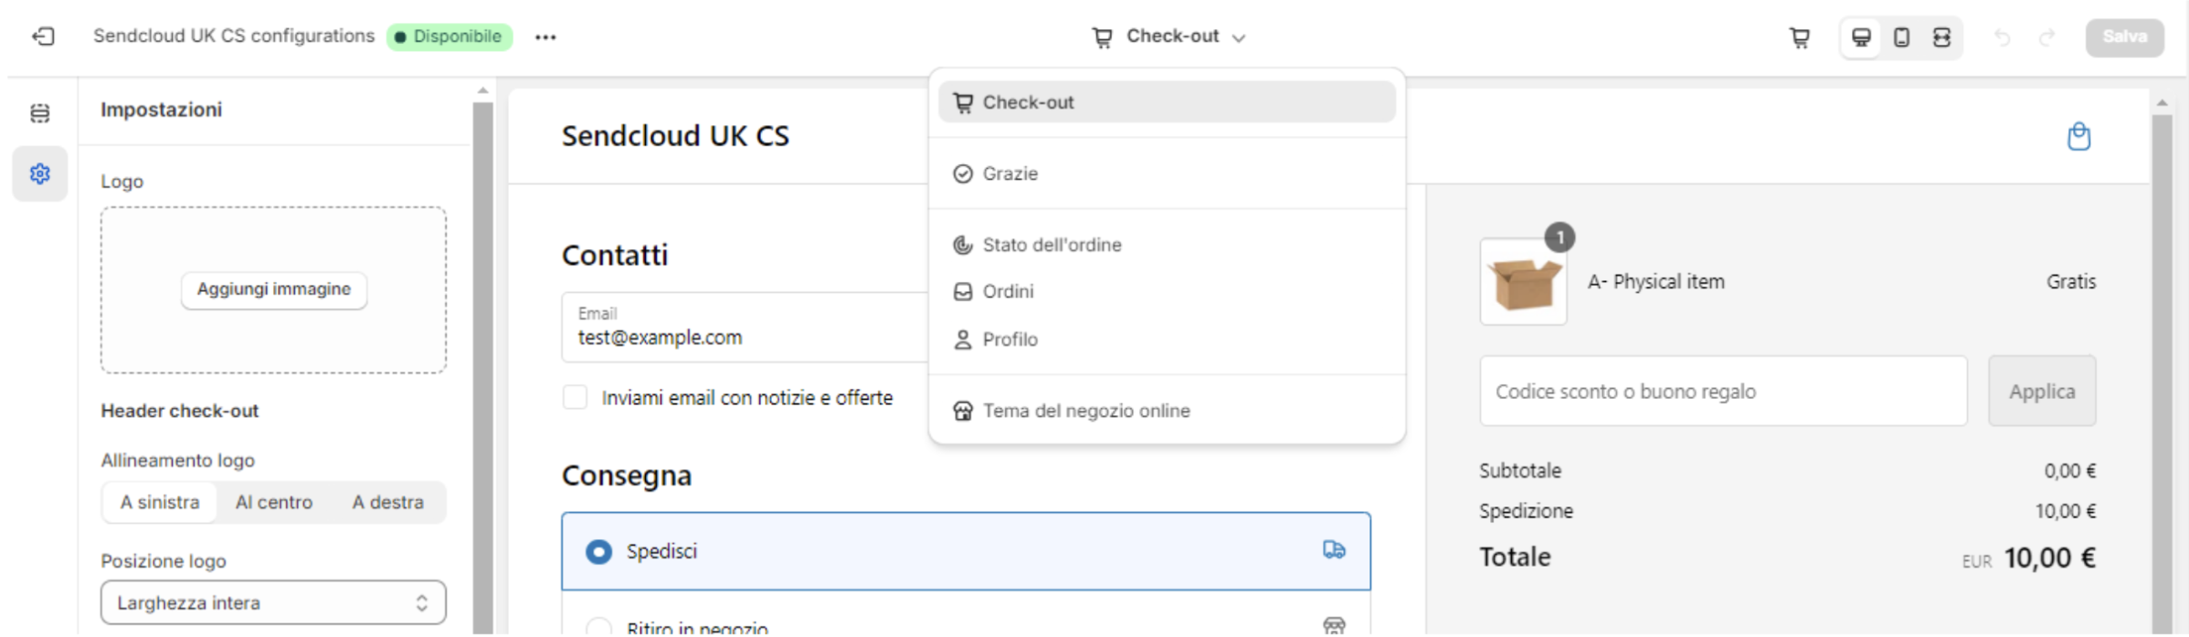Select the Impostazioni gear icon in sidebar
Screen dimensions: 2189x637
[x=39, y=173]
